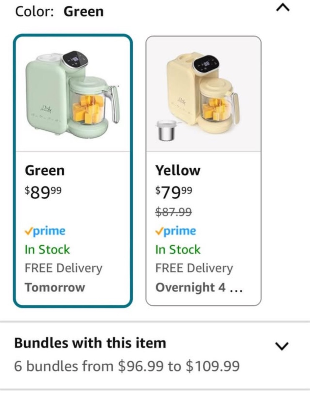Click In Stock under the Green option

pyautogui.click(x=47, y=249)
